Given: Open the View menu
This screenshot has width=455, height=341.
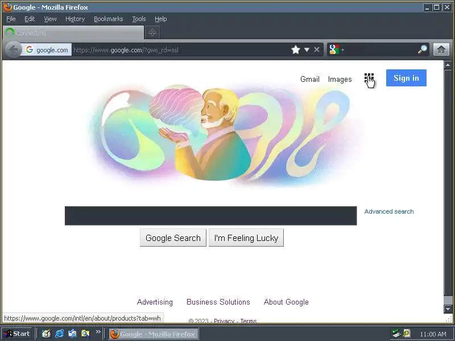Looking at the screenshot, I should (50, 19).
